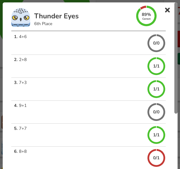Viewport: 180px width, 169px height.
Task: Select question 4 text 9+1
Action: [x=23, y=105]
